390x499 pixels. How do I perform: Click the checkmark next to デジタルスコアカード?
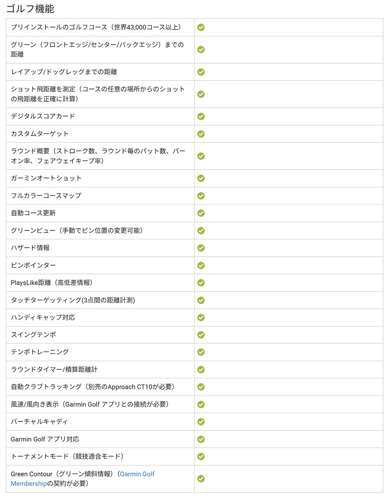(x=201, y=116)
